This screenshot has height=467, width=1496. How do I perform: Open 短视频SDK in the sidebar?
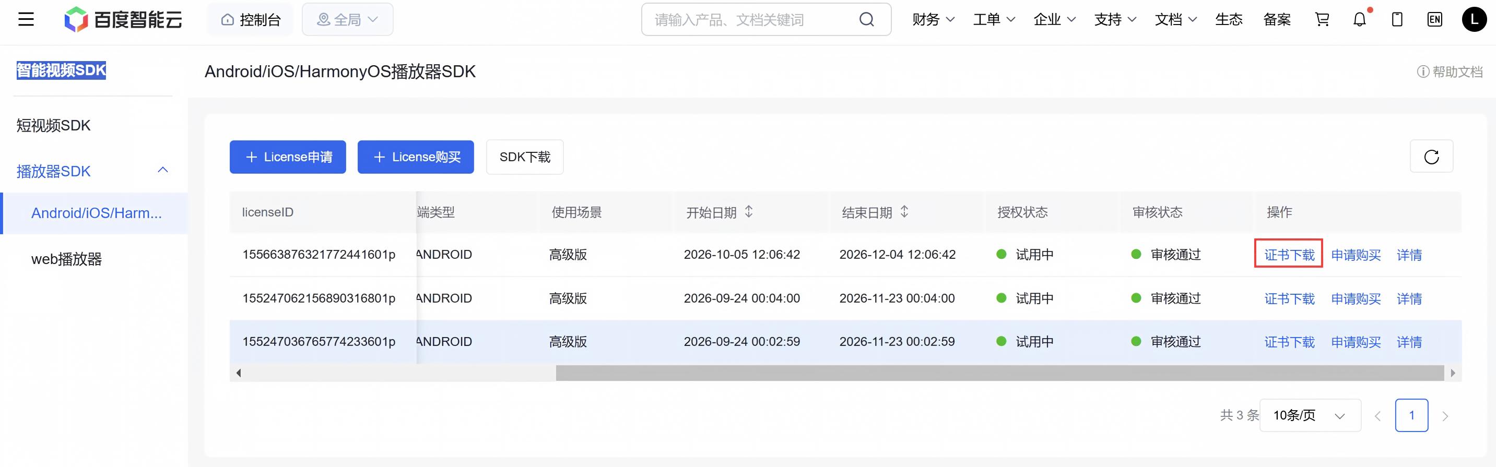point(53,125)
